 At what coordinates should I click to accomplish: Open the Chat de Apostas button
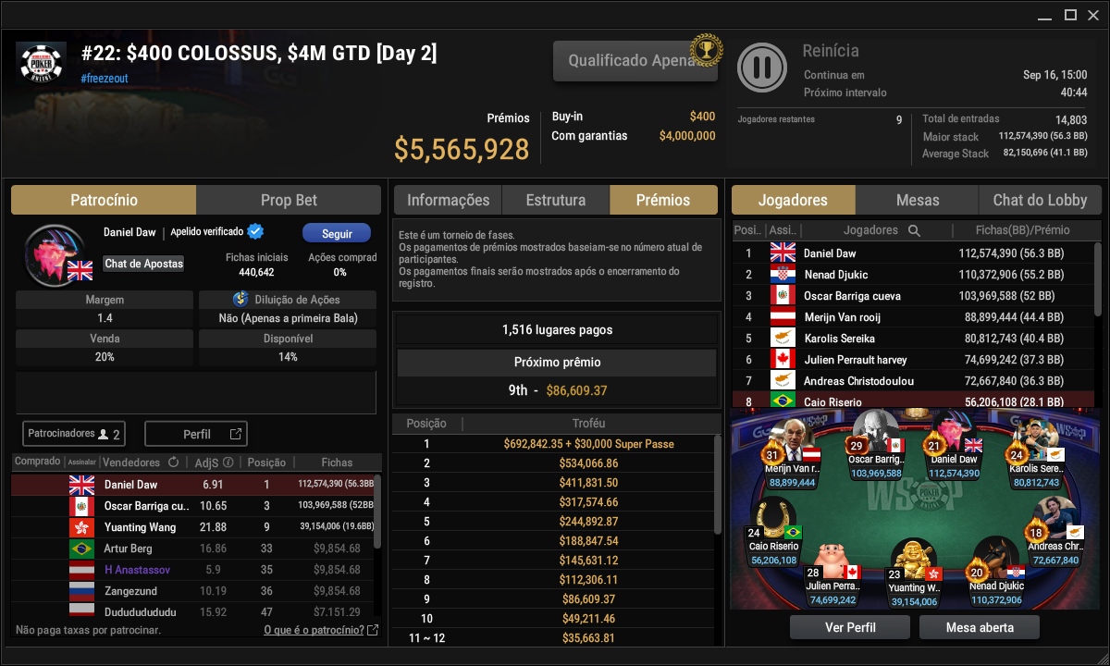click(143, 264)
